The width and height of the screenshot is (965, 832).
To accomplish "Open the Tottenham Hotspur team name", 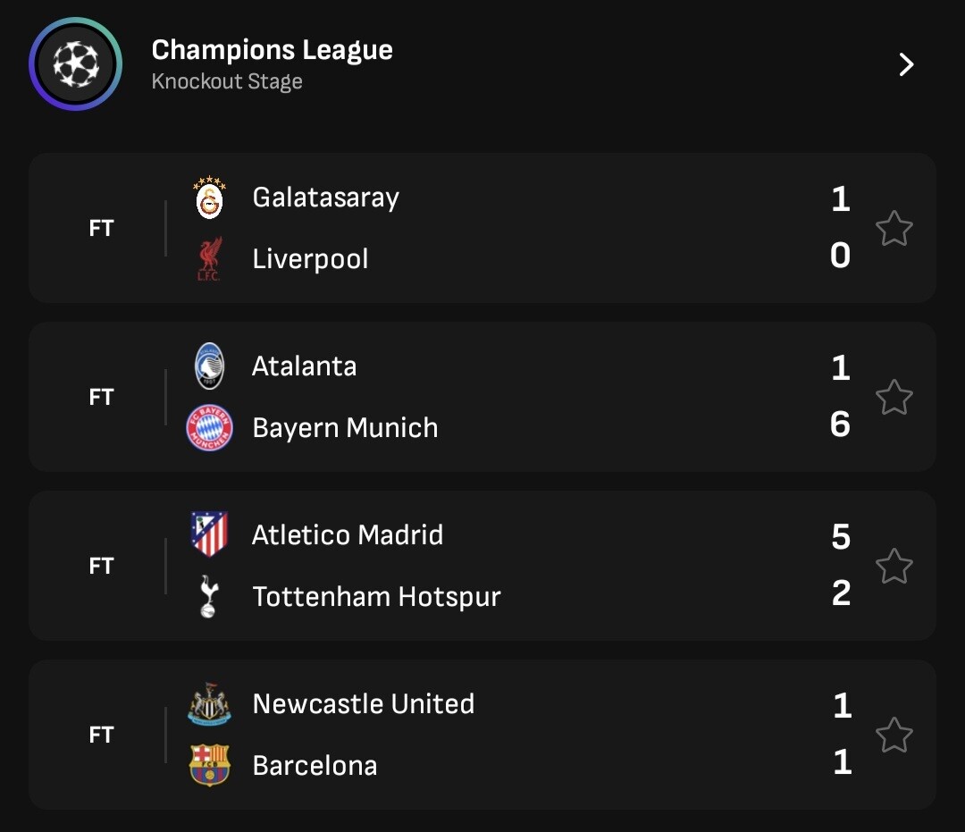I will (x=376, y=596).
